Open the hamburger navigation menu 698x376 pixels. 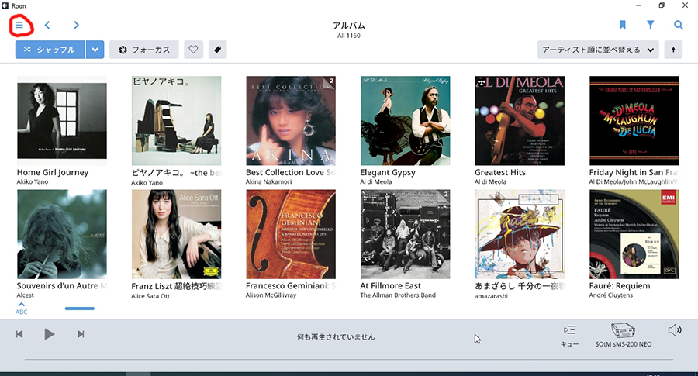click(x=19, y=25)
